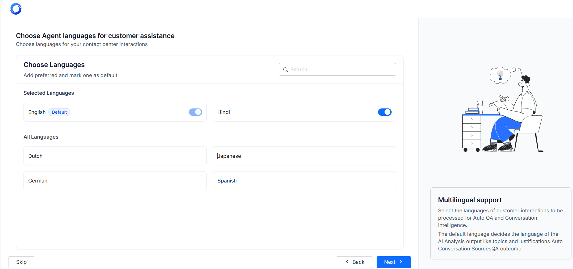Disable the English language toggle
Viewport: 573px width, 269px height.
195,112
